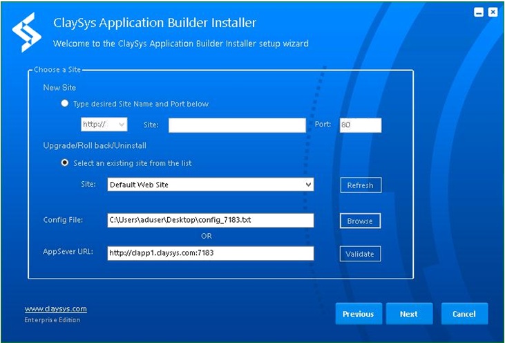Click the Next button
Image resolution: width=505 pixels, height=343 pixels.
point(409,314)
